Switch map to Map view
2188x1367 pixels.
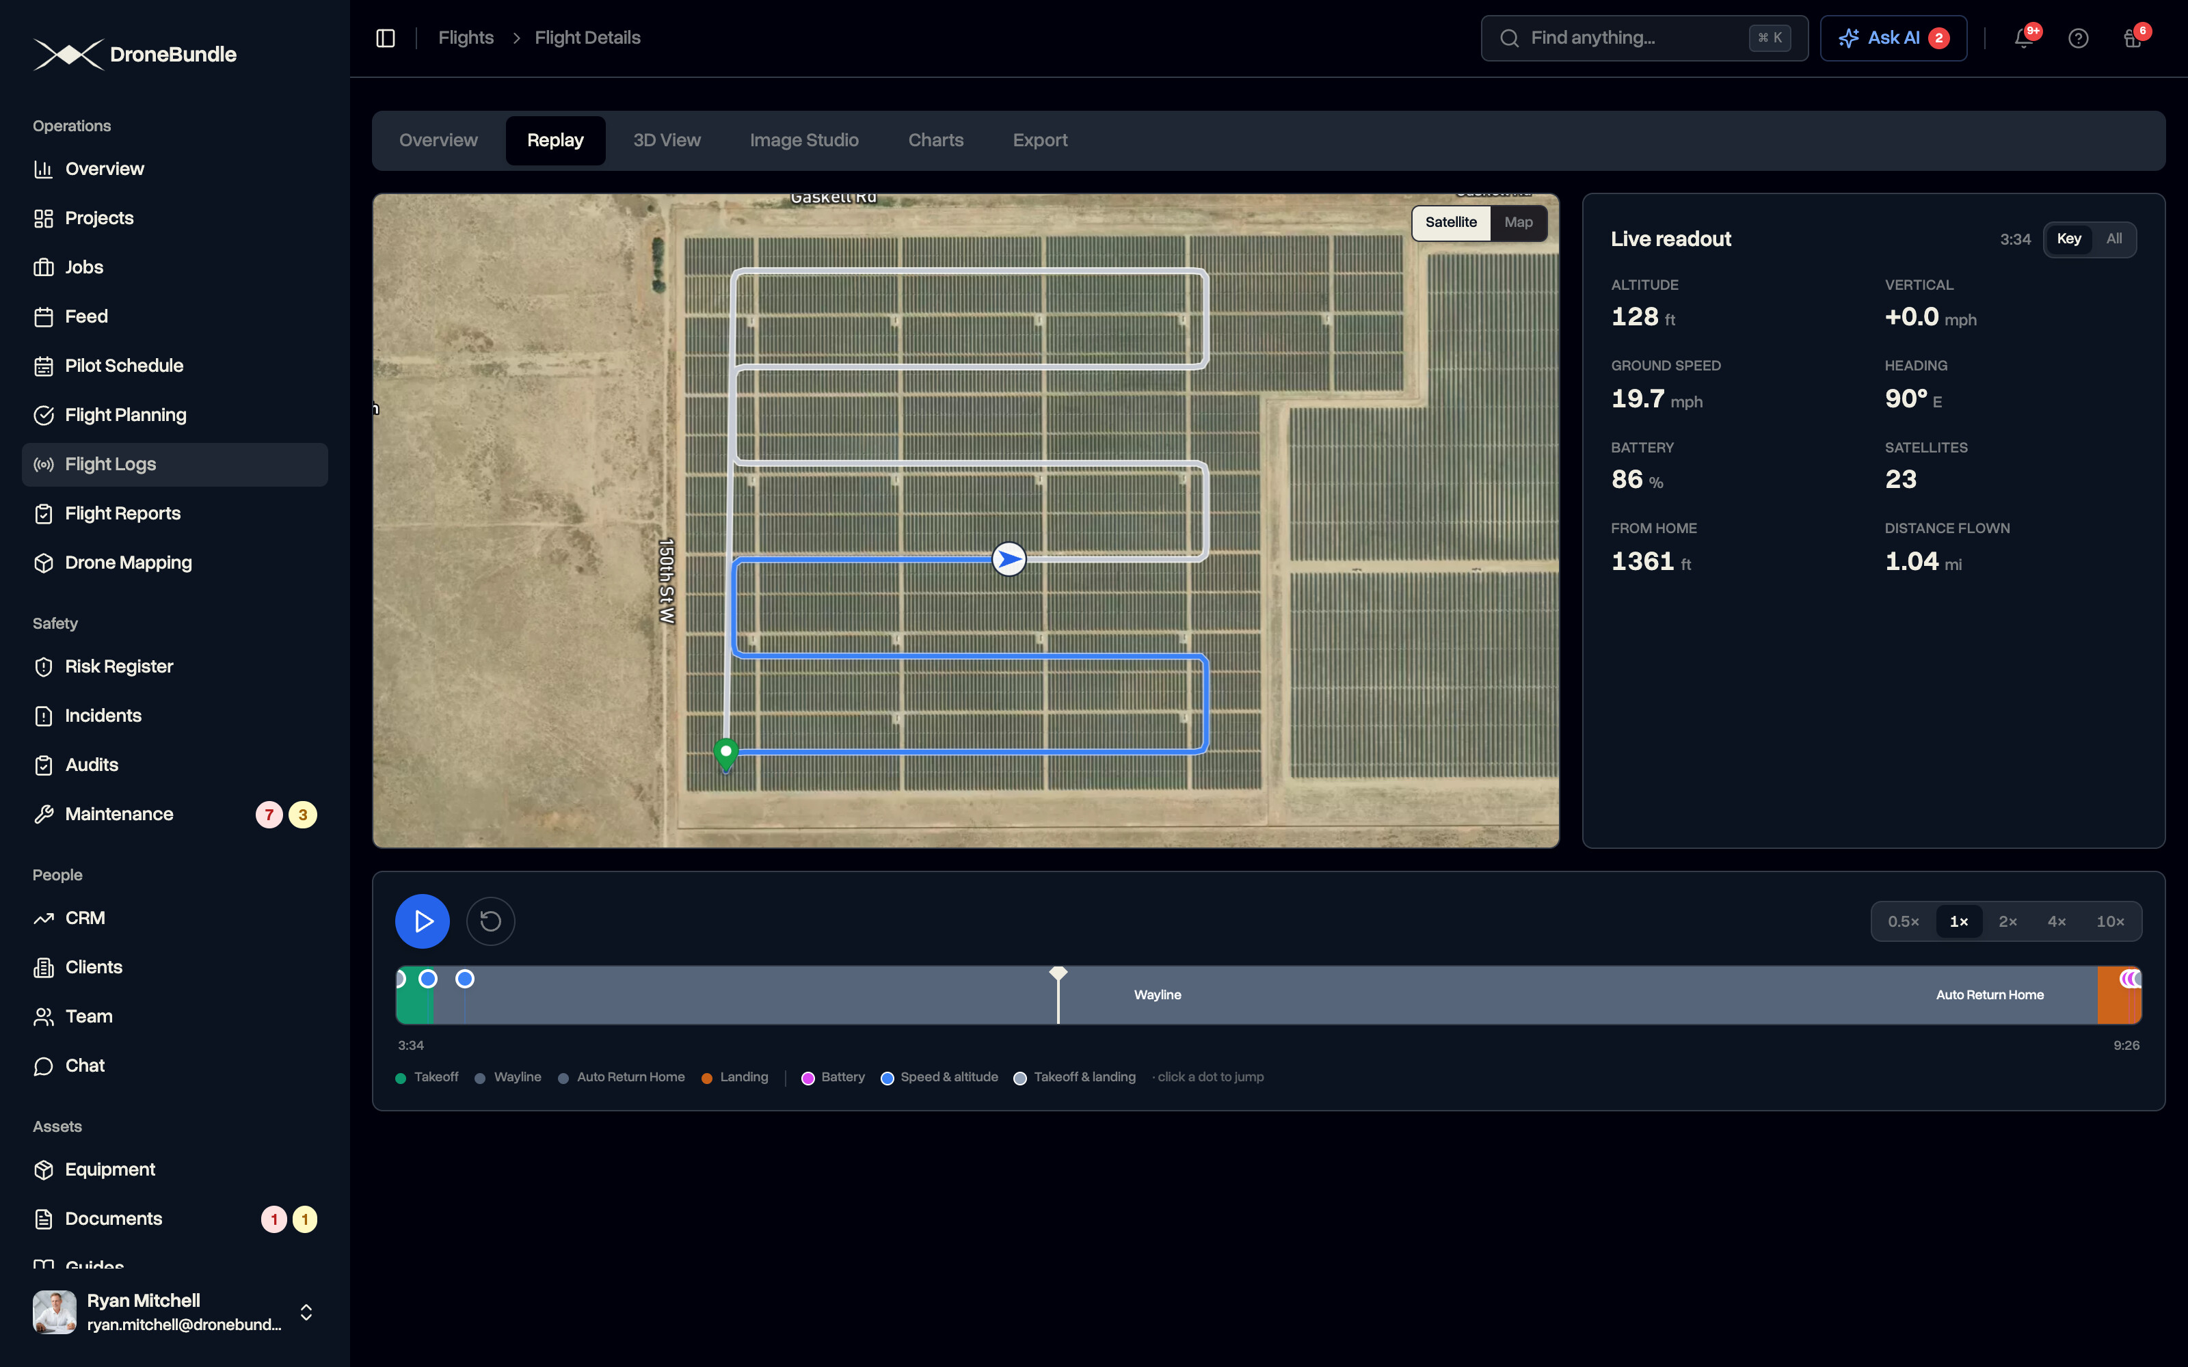coord(1518,222)
